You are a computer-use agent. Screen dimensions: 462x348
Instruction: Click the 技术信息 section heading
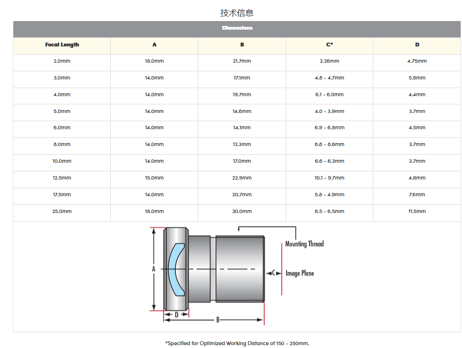coord(237,12)
